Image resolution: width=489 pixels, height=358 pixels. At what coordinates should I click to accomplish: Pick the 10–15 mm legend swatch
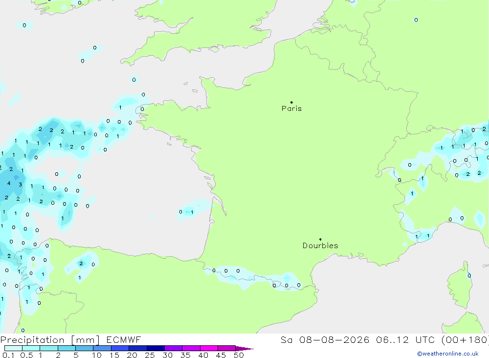pyautogui.click(x=102, y=348)
